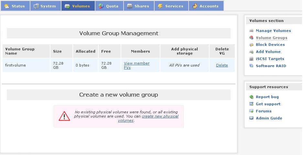Click the Get support icon
This screenshot has height=155, width=305.
point(251,104)
